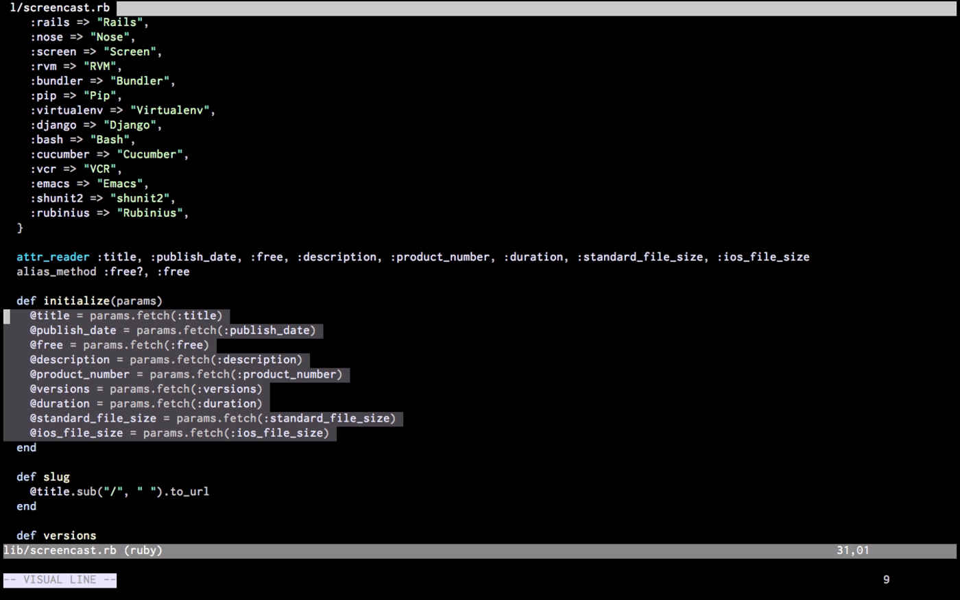Click the :screen => "Screen" line

(x=96, y=51)
